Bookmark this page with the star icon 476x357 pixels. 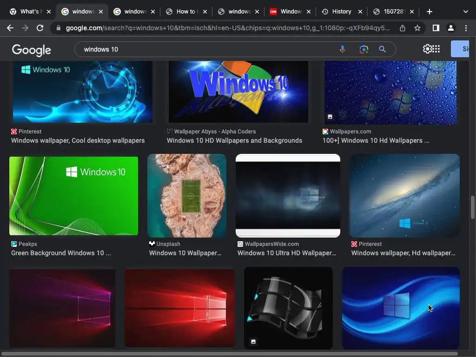click(x=417, y=28)
